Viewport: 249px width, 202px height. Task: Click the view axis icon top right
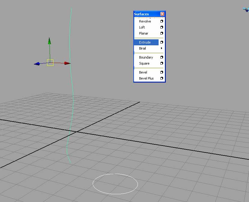246,10
